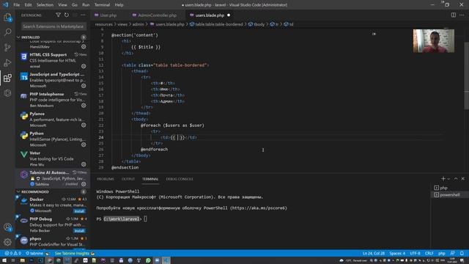The image size is (469, 264).
Task: Install the PHP Debug extension
Action: coord(79,231)
